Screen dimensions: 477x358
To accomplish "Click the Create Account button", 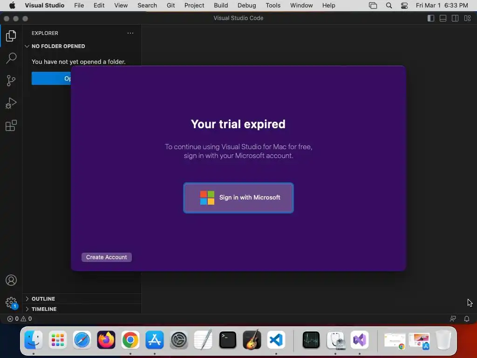I will [107, 257].
